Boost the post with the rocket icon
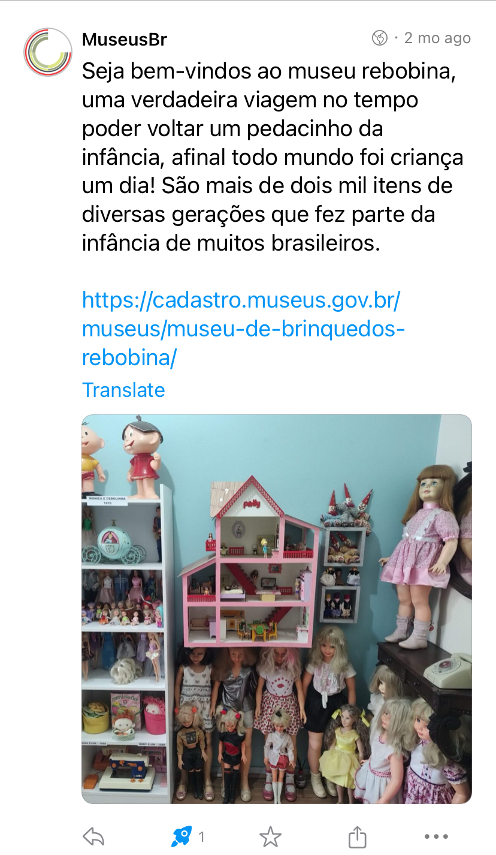The height and width of the screenshot is (855, 496). click(182, 836)
